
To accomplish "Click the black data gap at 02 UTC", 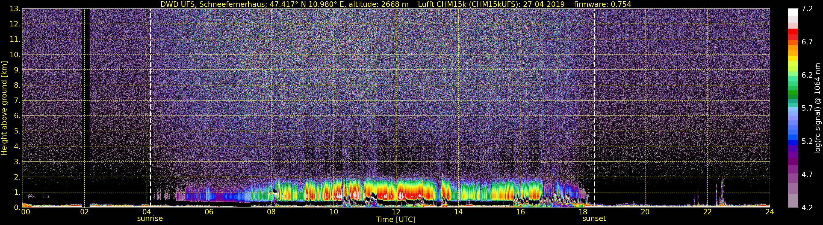I will pyautogui.click(x=85, y=108).
